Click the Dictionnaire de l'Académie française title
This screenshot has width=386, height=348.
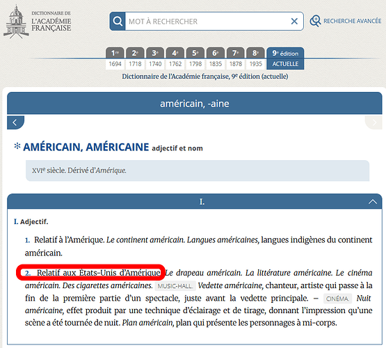click(x=51, y=22)
